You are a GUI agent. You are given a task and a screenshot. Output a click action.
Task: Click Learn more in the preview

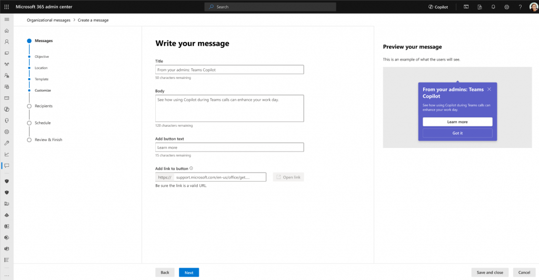click(457, 122)
